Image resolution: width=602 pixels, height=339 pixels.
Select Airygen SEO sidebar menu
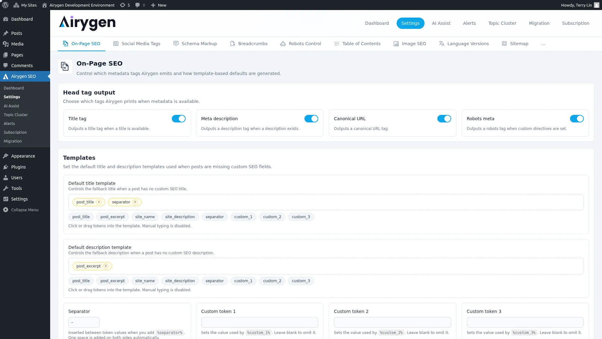click(x=25, y=76)
